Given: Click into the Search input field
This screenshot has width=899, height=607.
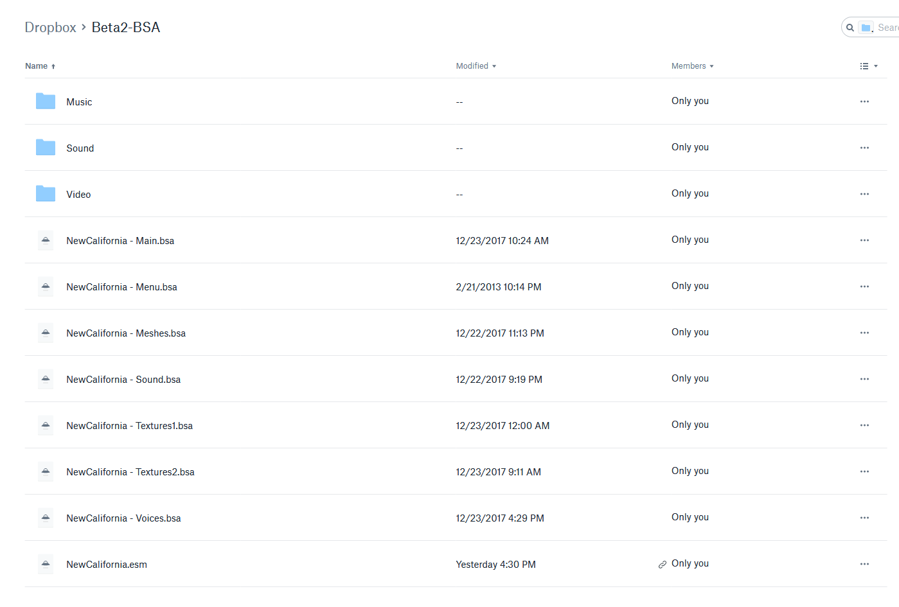Looking at the screenshot, I should (888, 28).
